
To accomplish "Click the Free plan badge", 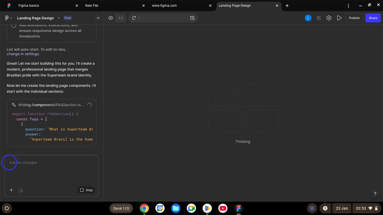I will [68, 18].
